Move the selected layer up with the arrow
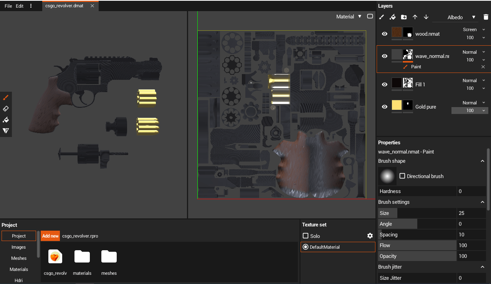Screen dimensions: 491x284 pyautogui.click(x=415, y=17)
